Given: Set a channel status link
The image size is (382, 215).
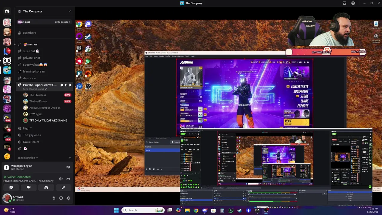Looking at the screenshot, I should click(35, 89).
